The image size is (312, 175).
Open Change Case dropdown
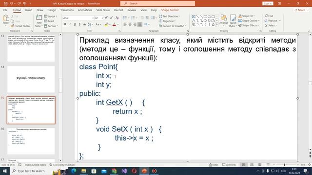click(x=98, y=24)
